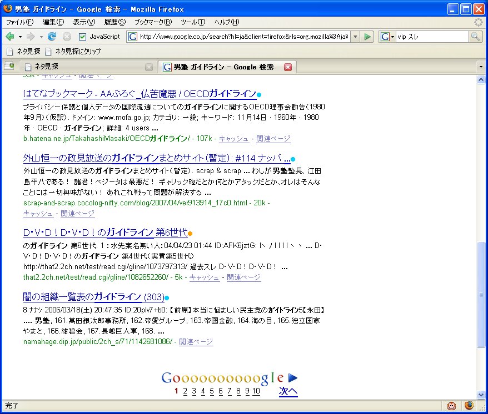The width and height of the screenshot is (488, 414).
Task: Open related pages for that2.2ch.net result
Action: coord(243,277)
